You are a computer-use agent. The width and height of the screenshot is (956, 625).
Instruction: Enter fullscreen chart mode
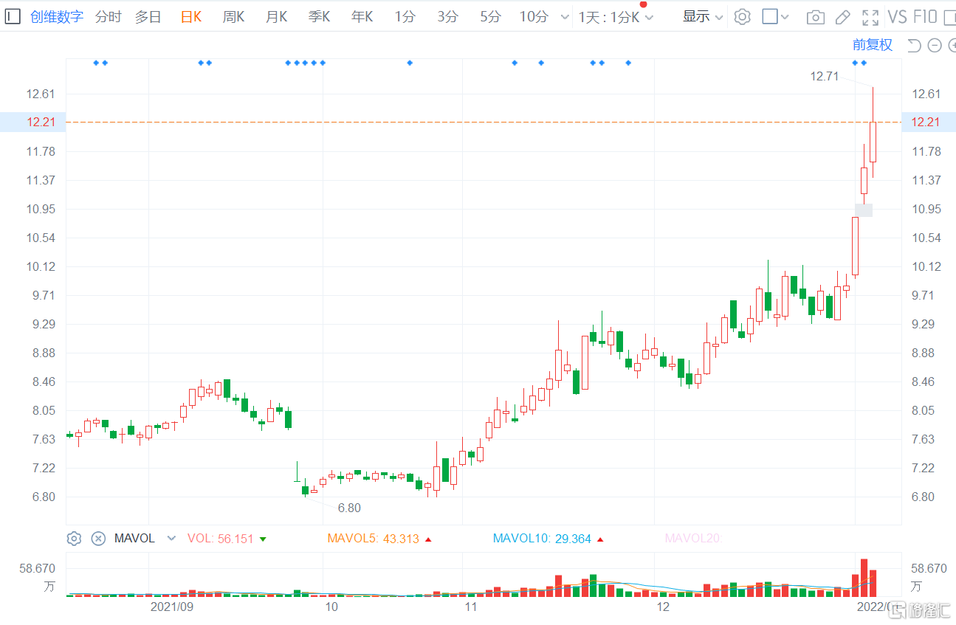871,17
